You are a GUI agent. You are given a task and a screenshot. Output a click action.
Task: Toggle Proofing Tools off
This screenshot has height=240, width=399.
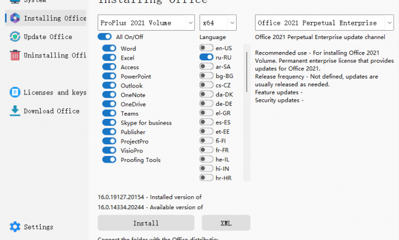pos(109,160)
